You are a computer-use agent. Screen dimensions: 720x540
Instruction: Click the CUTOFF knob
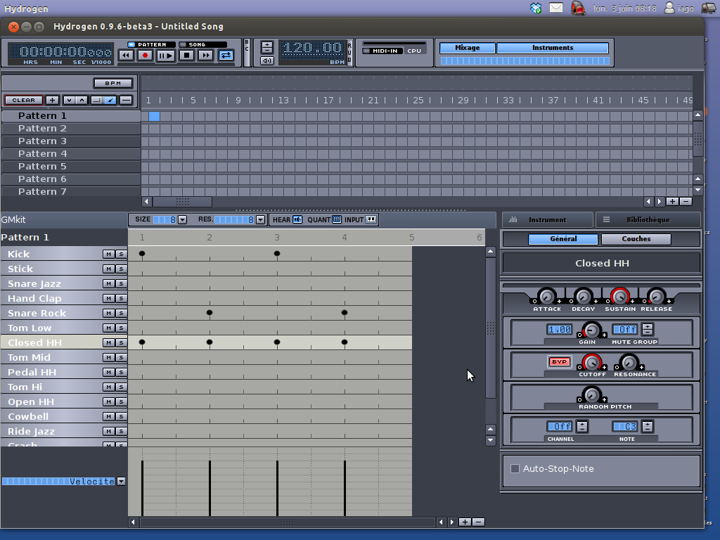tap(592, 363)
